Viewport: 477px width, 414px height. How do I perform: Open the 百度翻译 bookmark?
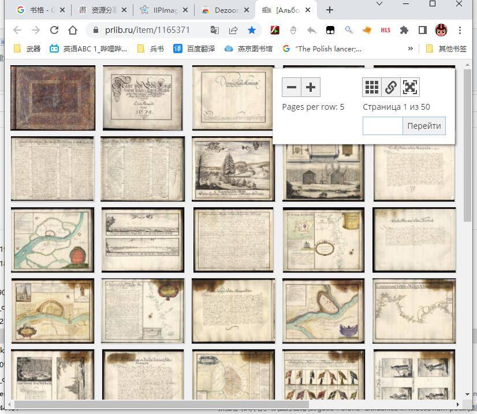tap(195, 49)
